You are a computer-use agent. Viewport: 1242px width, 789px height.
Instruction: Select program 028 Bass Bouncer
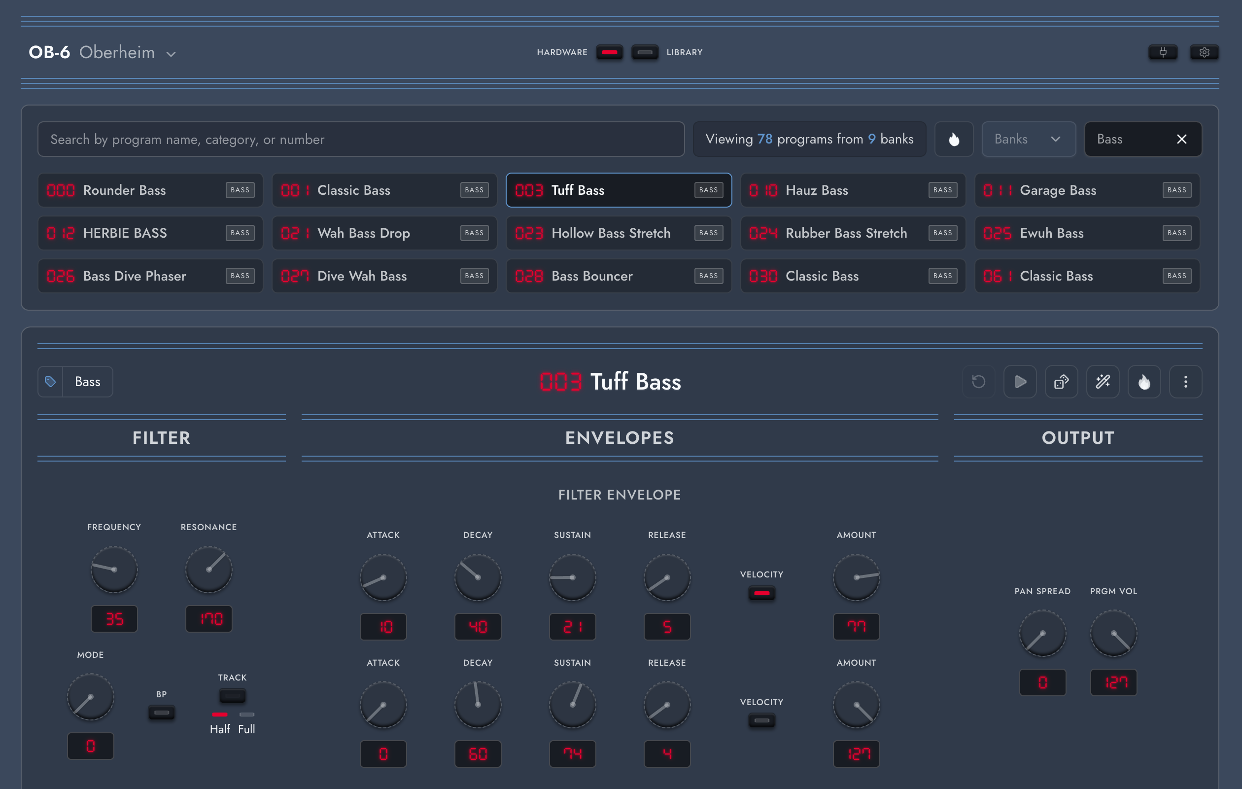coord(619,276)
